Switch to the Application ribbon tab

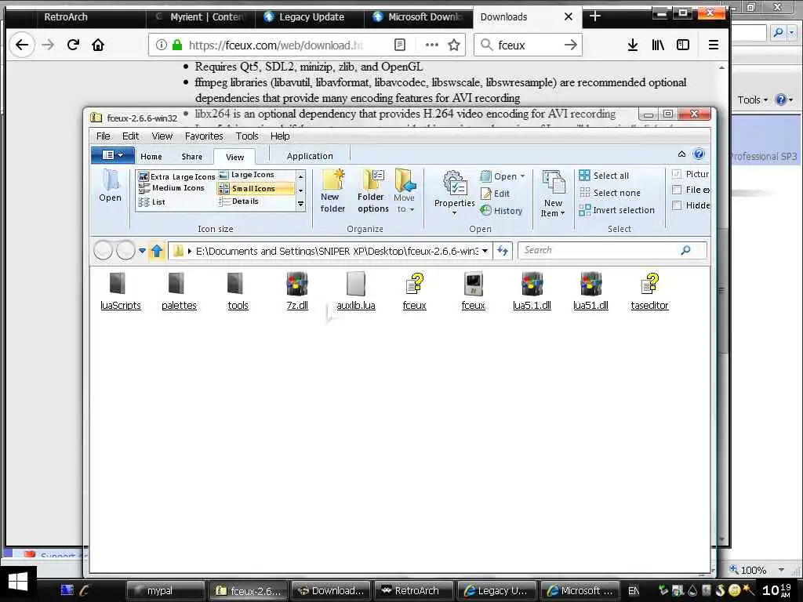tap(310, 156)
